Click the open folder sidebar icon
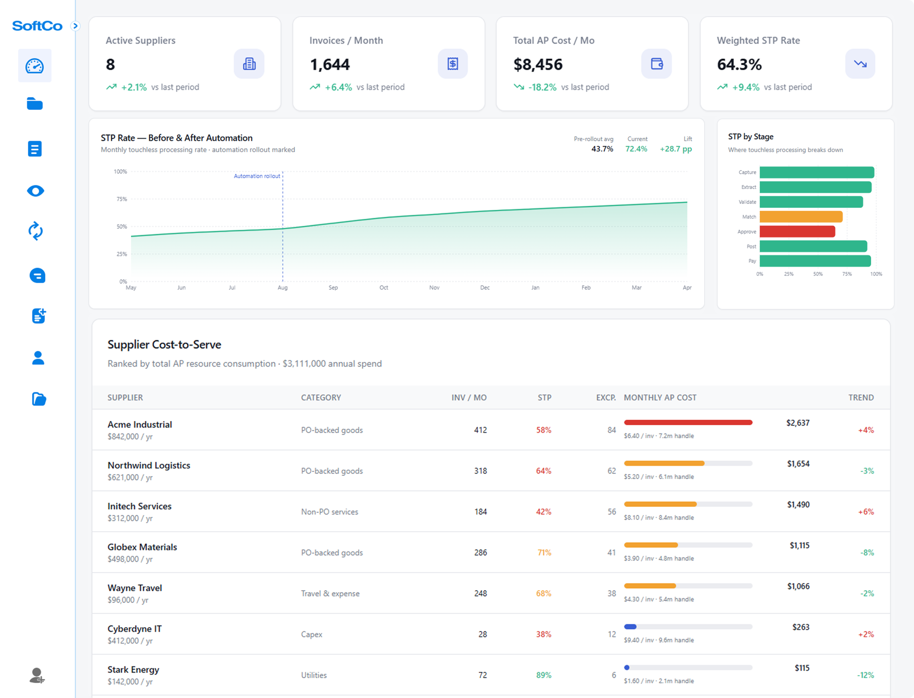914x698 pixels. 39,399
